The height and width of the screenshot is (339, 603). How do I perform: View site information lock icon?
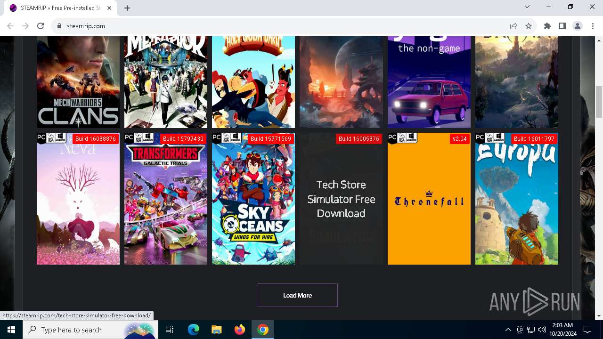tap(59, 26)
